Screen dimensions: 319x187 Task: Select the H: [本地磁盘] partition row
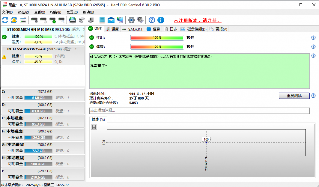tap(43, 161)
